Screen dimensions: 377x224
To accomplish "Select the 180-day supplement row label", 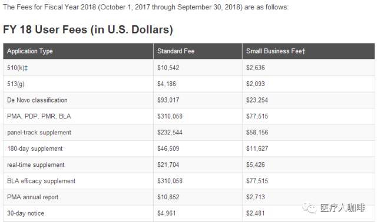I will tap(35, 149).
